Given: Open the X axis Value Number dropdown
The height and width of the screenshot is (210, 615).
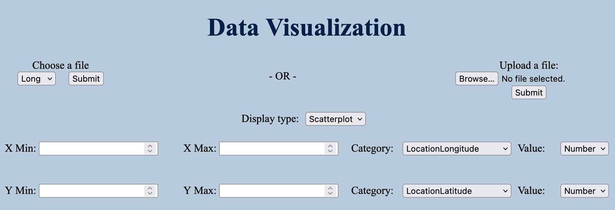Looking at the screenshot, I should click(x=584, y=149).
